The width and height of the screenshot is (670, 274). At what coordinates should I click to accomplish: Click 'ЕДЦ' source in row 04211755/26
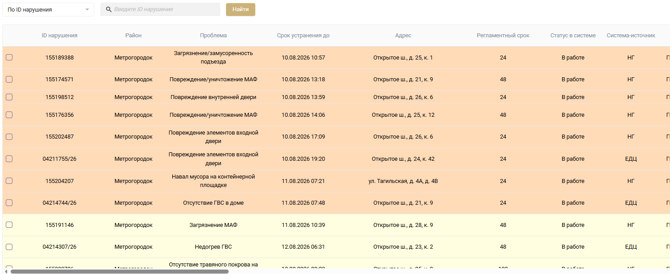click(631, 159)
